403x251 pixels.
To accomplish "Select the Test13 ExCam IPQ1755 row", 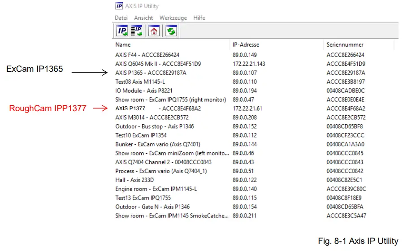I will click(x=255, y=198).
